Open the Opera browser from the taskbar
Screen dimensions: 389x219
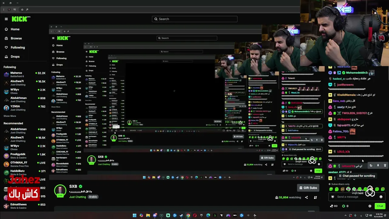coord(195,215)
